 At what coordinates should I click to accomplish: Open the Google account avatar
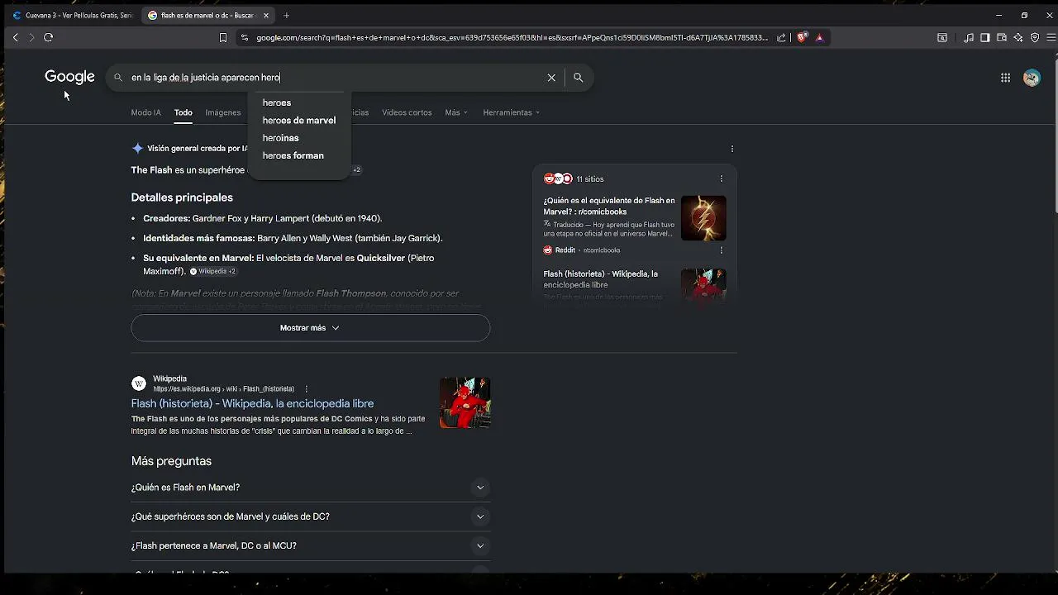click(x=1032, y=78)
